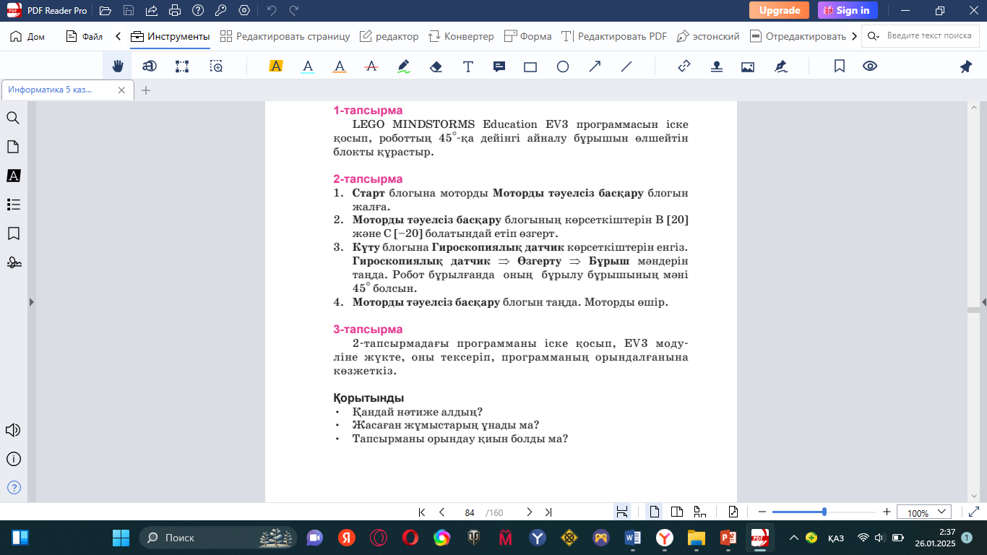Image resolution: width=987 pixels, height=555 pixels.
Task: Expand more toolbar tabs with right chevron
Action: pos(855,36)
